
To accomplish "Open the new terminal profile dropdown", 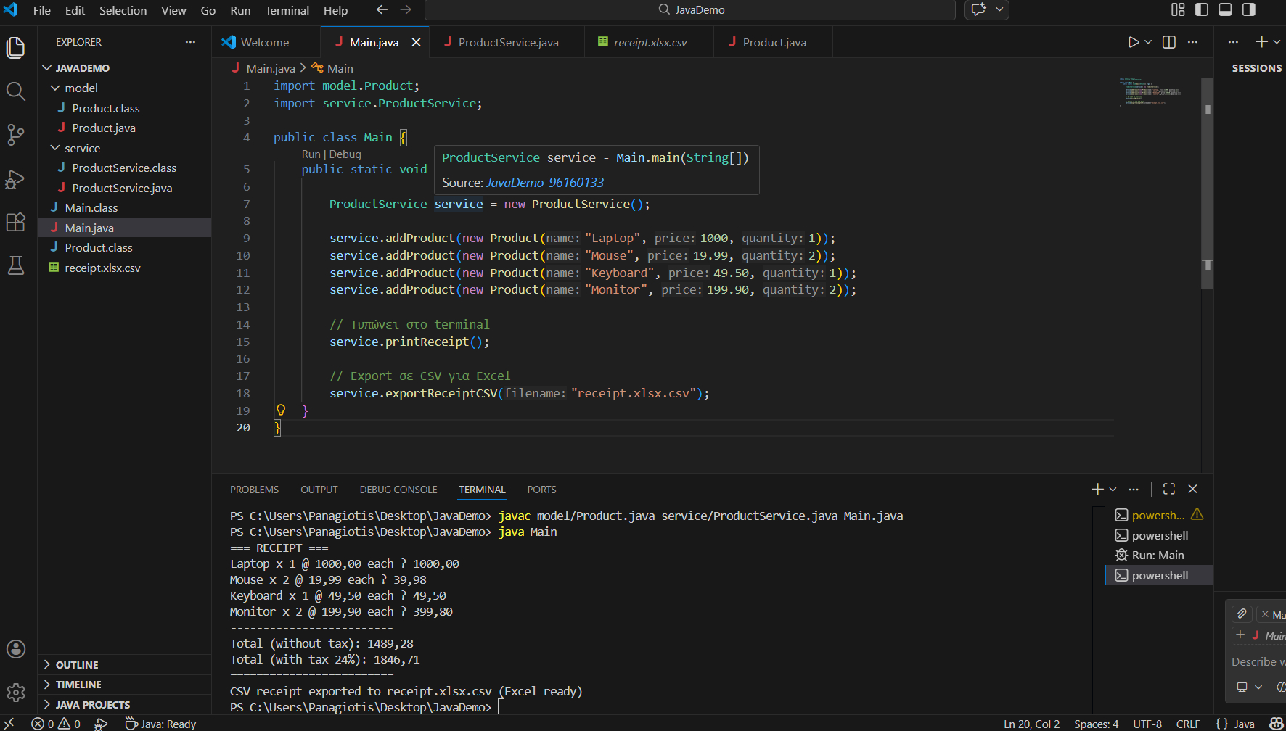I will tap(1113, 489).
